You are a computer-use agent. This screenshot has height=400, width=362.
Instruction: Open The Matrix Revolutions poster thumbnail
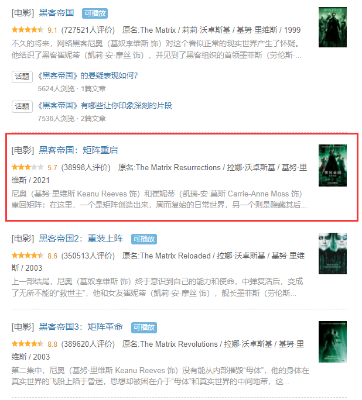pyautogui.click(x=332, y=342)
